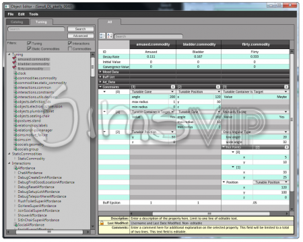The width and height of the screenshot is (303, 242).
Task: Sort properties alphabetically with A-Z icon
Action: [x=110, y=36]
